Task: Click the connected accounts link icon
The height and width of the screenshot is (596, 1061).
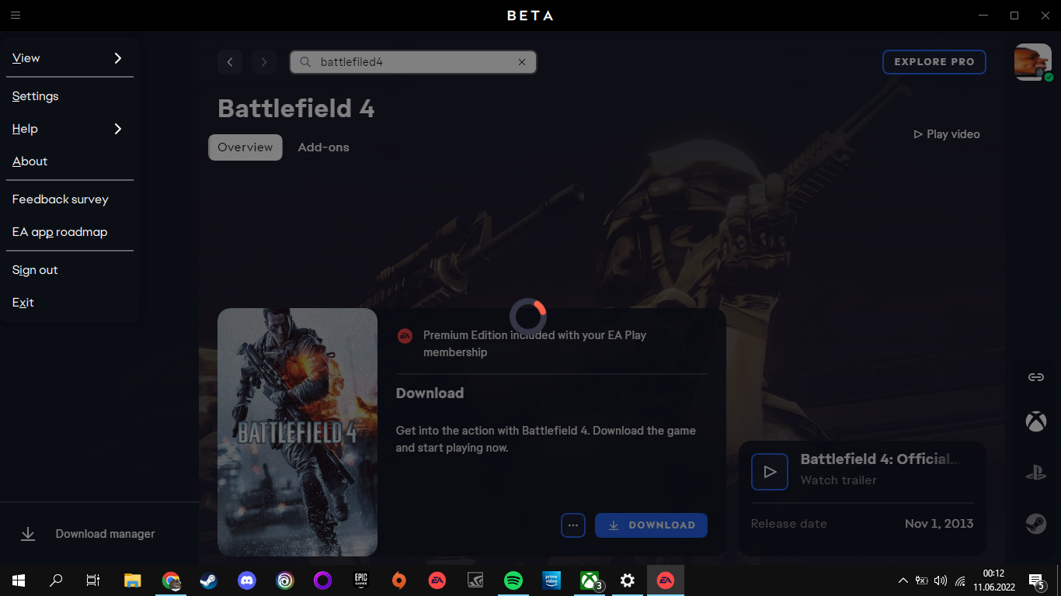Action: pos(1036,377)
